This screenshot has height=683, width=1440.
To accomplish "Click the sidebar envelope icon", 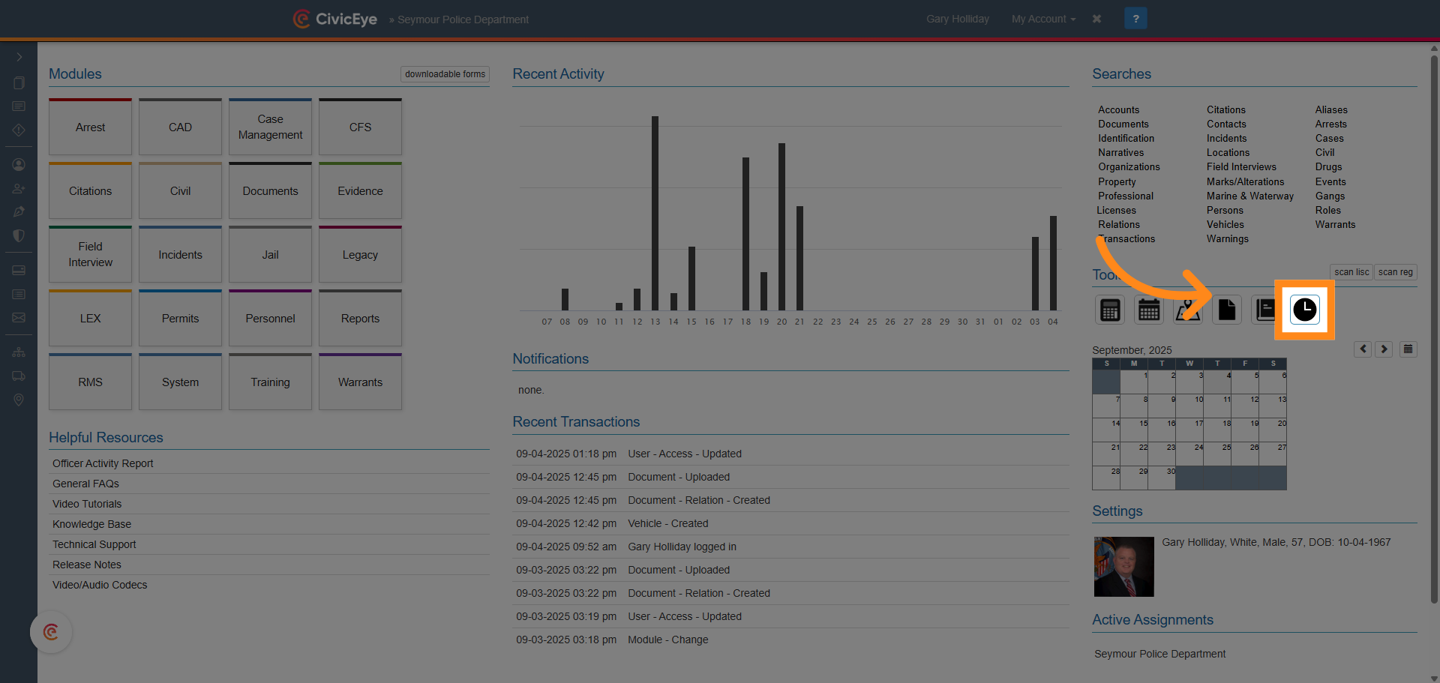I will pos(19,317).
